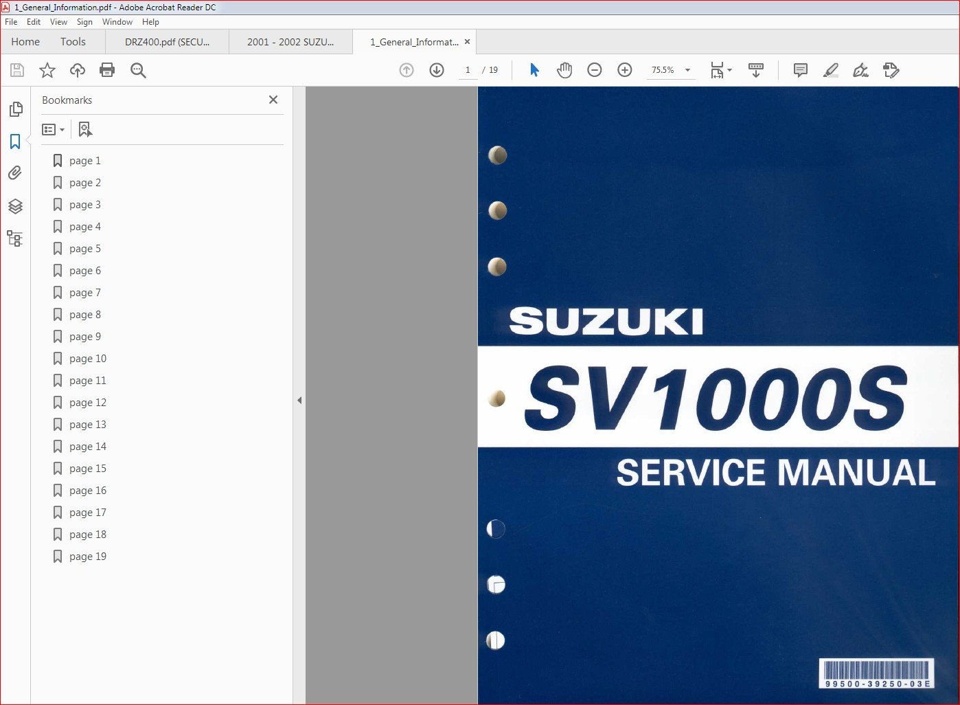Open the Attachments paperclip panel

pos(15,173)
